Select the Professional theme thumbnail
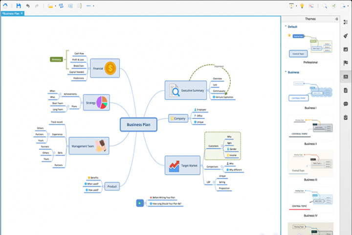 [311, 47]
